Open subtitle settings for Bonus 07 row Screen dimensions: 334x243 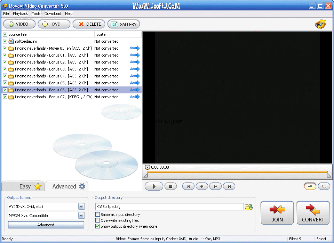coord(135,97)
